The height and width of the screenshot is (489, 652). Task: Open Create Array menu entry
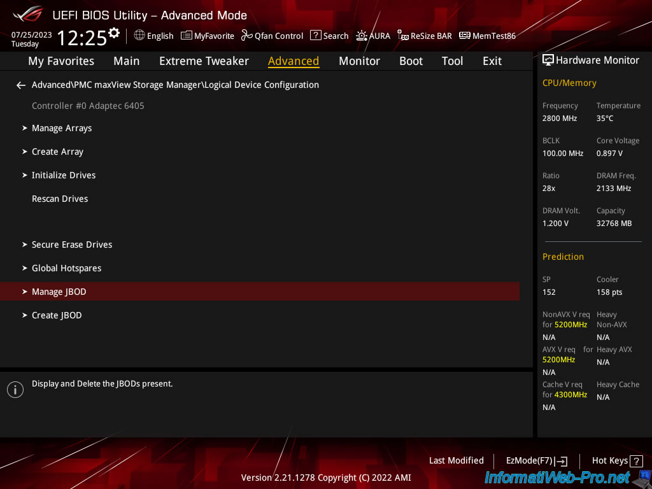pos(58,152)
